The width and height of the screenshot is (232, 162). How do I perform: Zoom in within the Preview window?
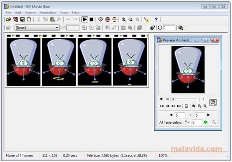(x=194, y=106)
